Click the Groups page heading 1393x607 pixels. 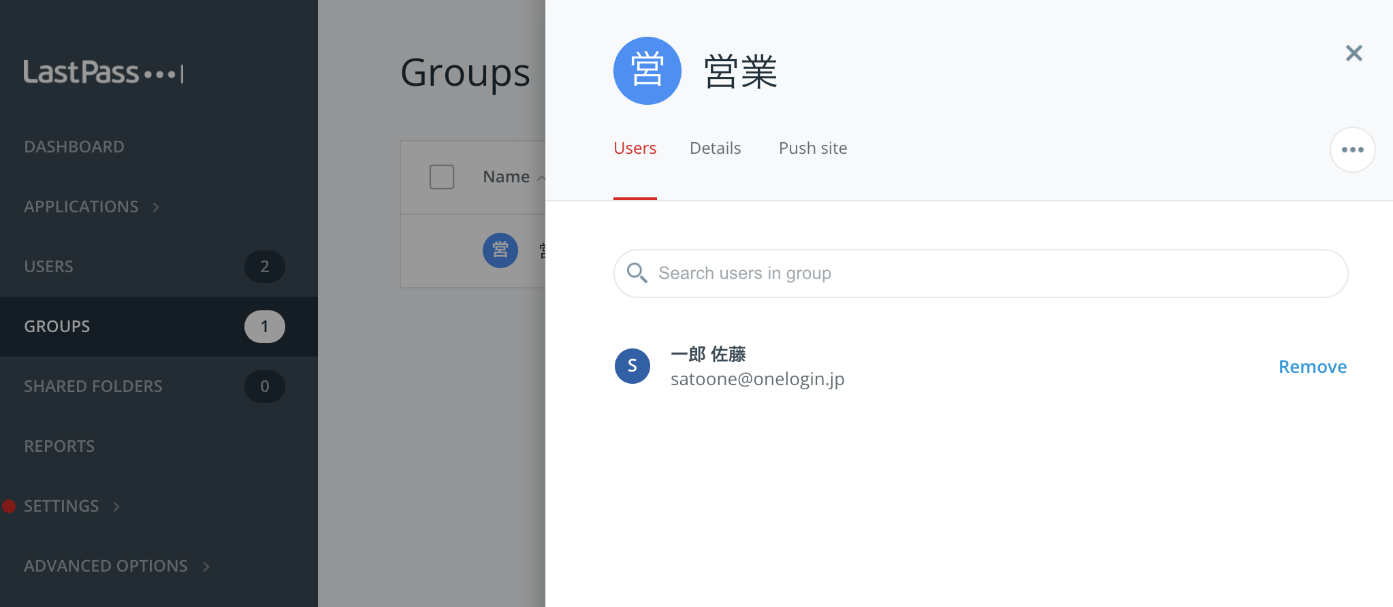(465, 73)
